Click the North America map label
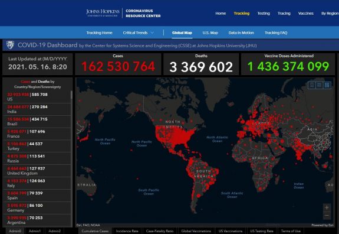 [174, 124]
